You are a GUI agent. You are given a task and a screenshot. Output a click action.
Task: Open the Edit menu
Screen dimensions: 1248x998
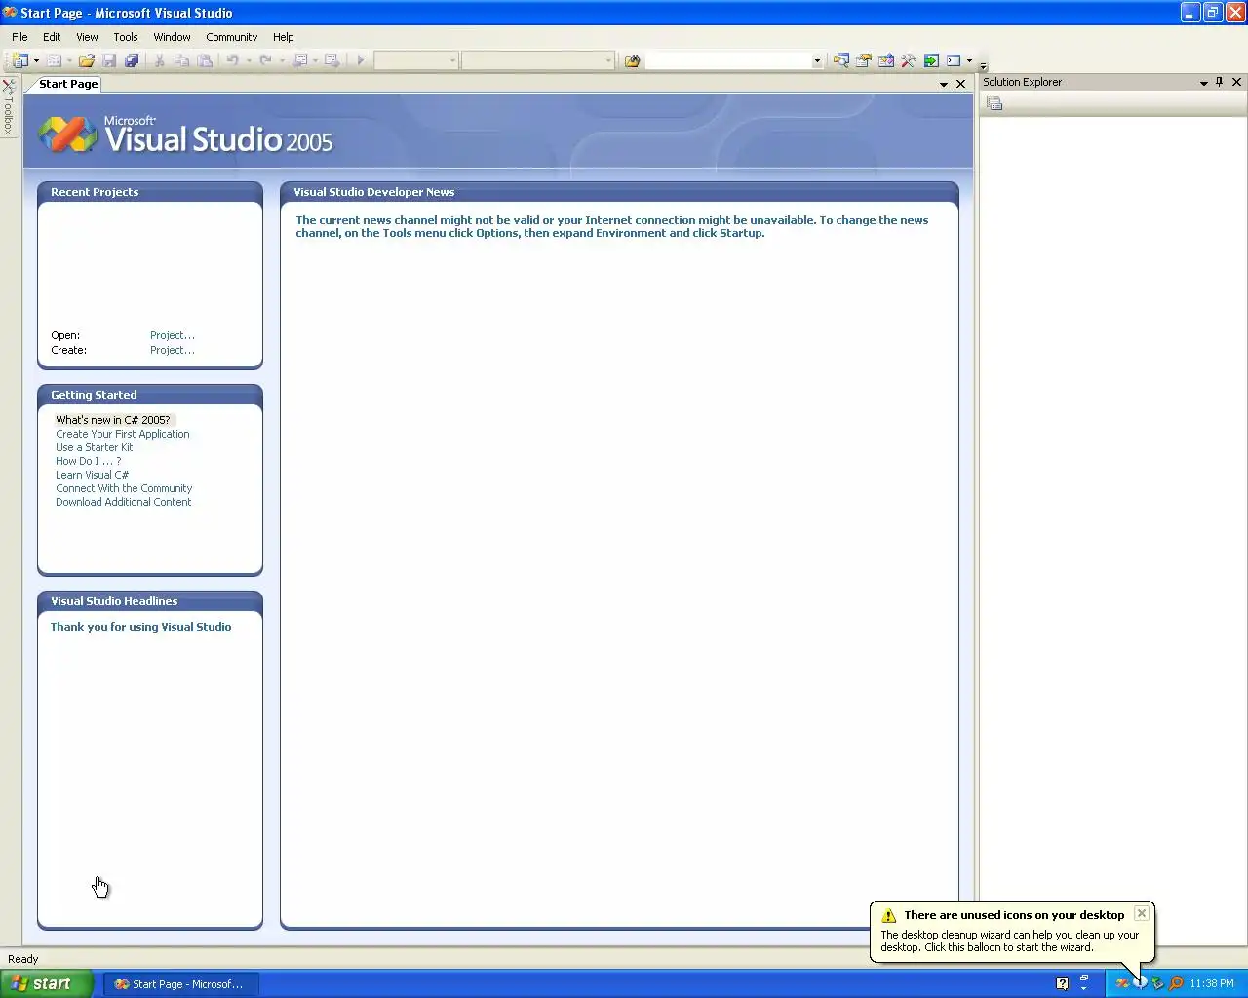pos(52,37)
